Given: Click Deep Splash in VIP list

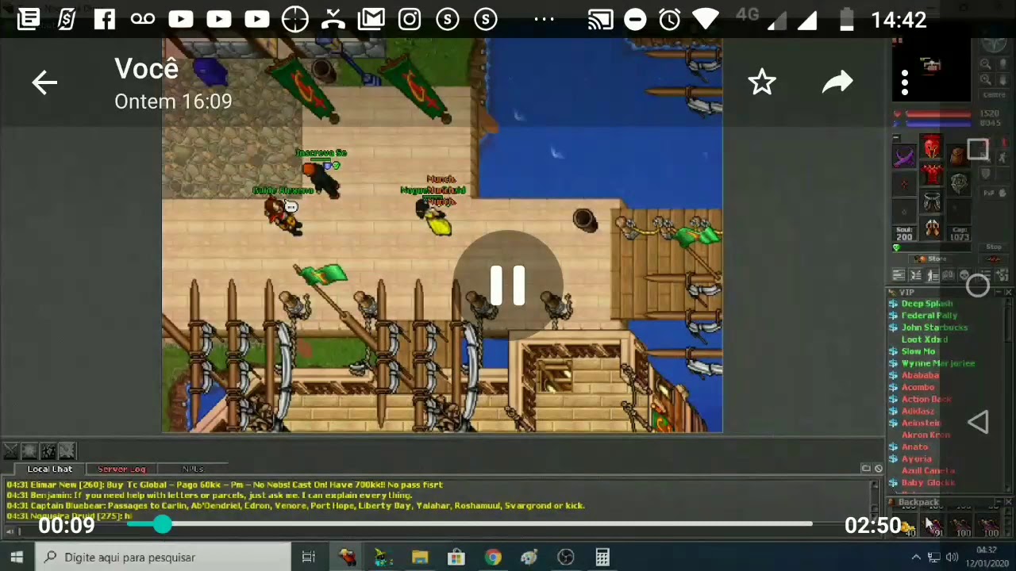Looking at the screenshot, I should (926, 304).
